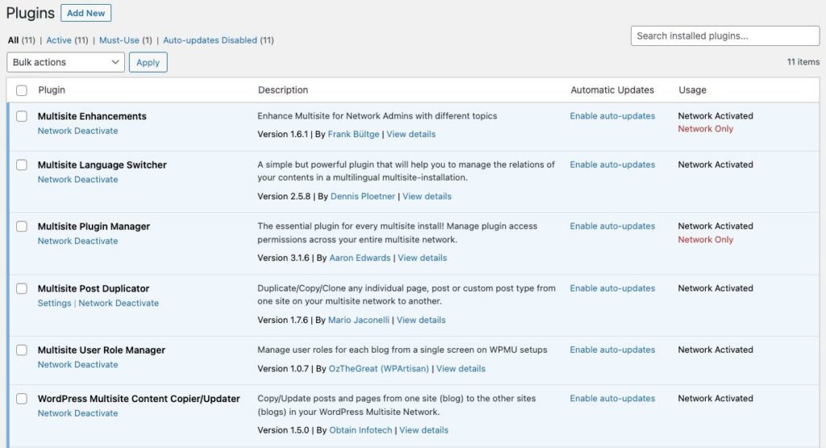This screenshot has height=448, width=826.
Task: Check the select-all plugins checkbox in header
Action: (x=22, y=90)
